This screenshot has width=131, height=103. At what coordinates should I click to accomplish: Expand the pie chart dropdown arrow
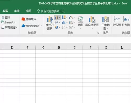coord(60,28)
